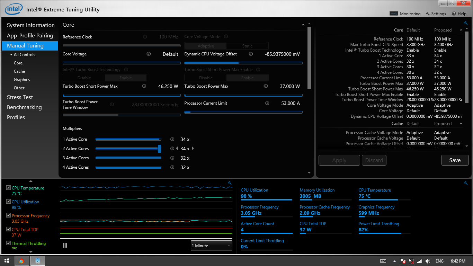The height and width of the screenshot is (266, 473).
Task: Increase the 2 Active Cores multiplier
Action: coord(193,148)
